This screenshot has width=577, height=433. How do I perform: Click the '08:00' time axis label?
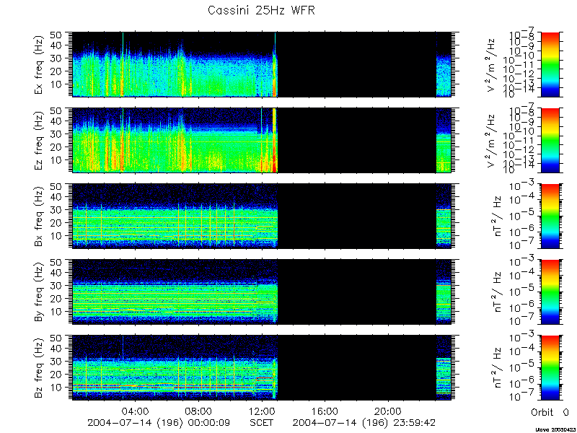(199, 411)
